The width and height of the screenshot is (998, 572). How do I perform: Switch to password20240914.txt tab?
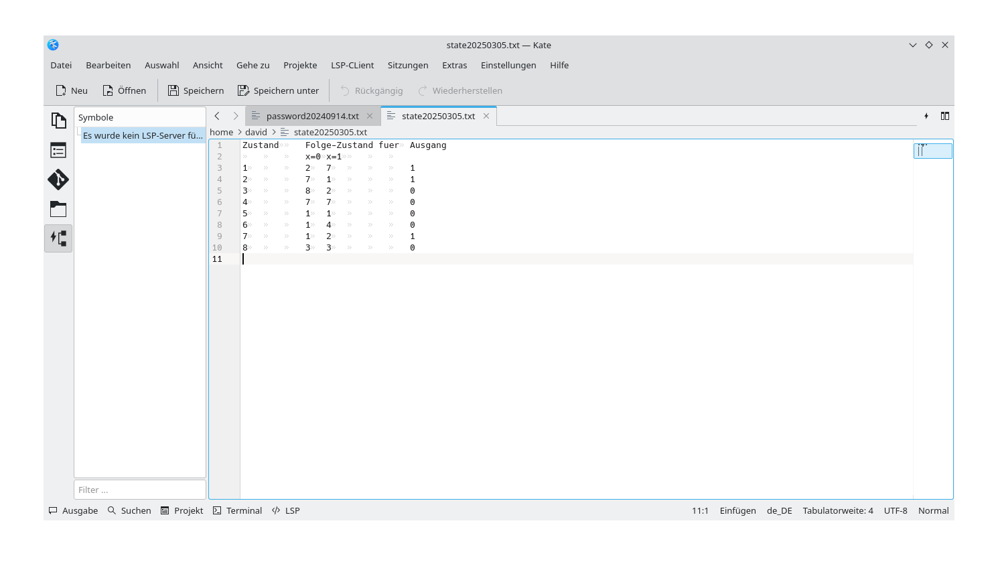pyautogui.click(x=312, y=116)
